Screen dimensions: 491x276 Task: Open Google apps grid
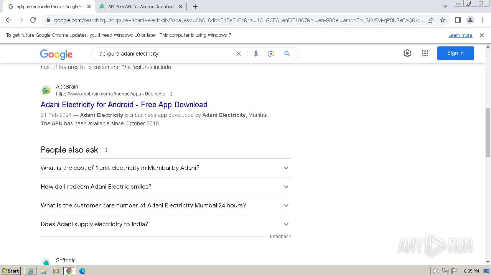click(x=425, y=53)
